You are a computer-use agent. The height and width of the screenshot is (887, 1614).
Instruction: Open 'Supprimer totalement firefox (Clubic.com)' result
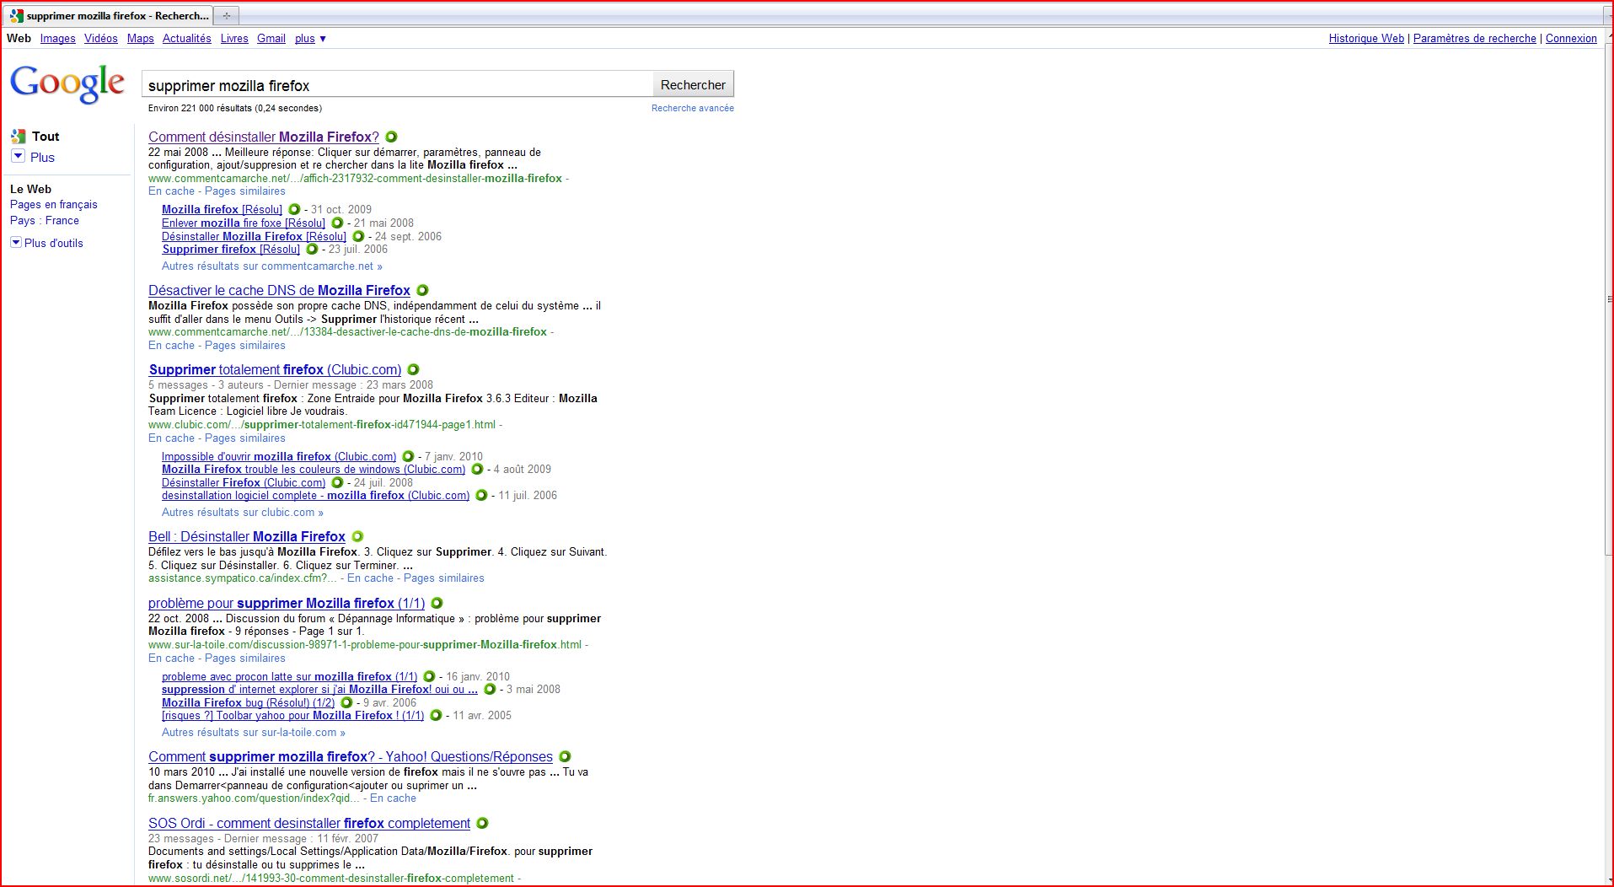[275, 369]
